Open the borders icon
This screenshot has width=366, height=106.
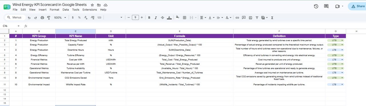click(185, 18)
